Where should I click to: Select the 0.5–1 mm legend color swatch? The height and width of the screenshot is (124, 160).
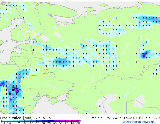click(10, 121)
